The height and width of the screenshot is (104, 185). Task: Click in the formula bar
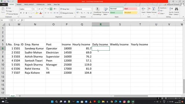tap(103, 20)
